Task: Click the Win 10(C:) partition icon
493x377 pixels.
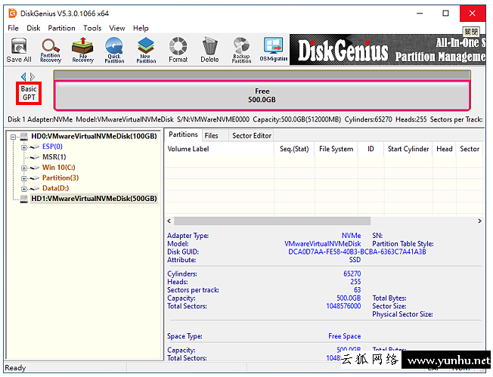Action: pyautogui.click(x=35, y=168)
